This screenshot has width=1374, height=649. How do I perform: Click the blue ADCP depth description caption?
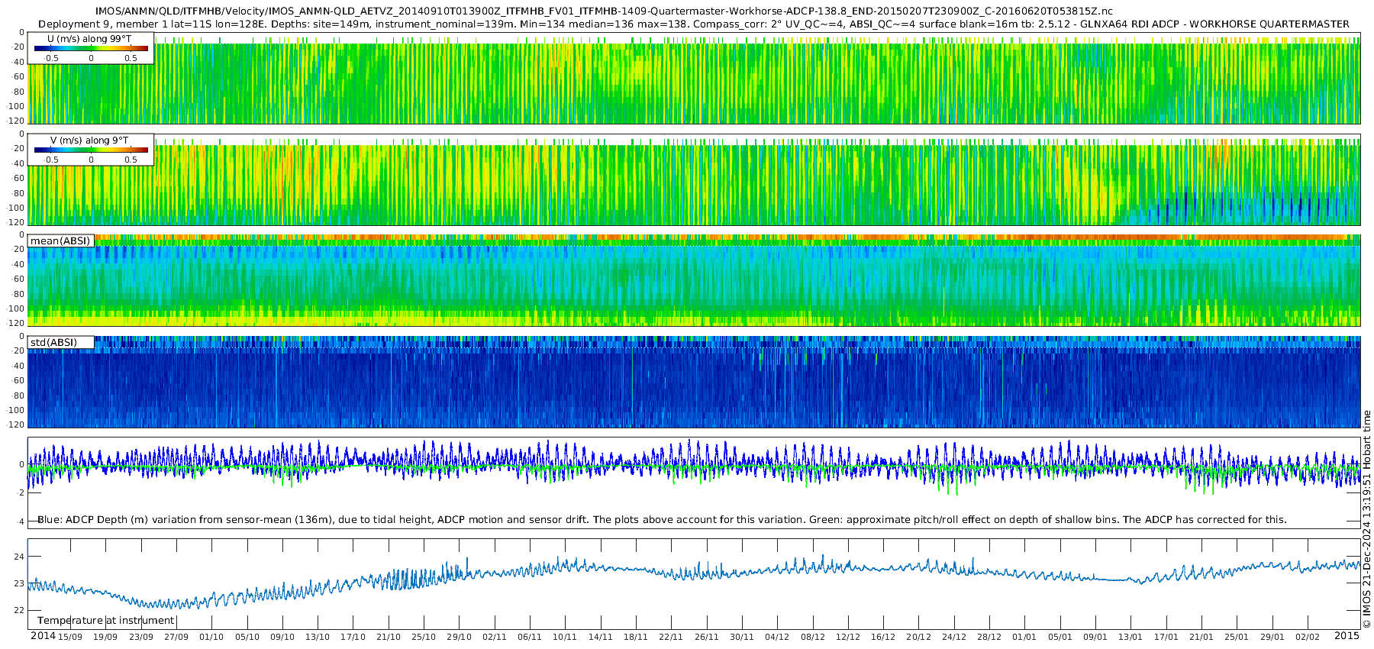(662, 519)
